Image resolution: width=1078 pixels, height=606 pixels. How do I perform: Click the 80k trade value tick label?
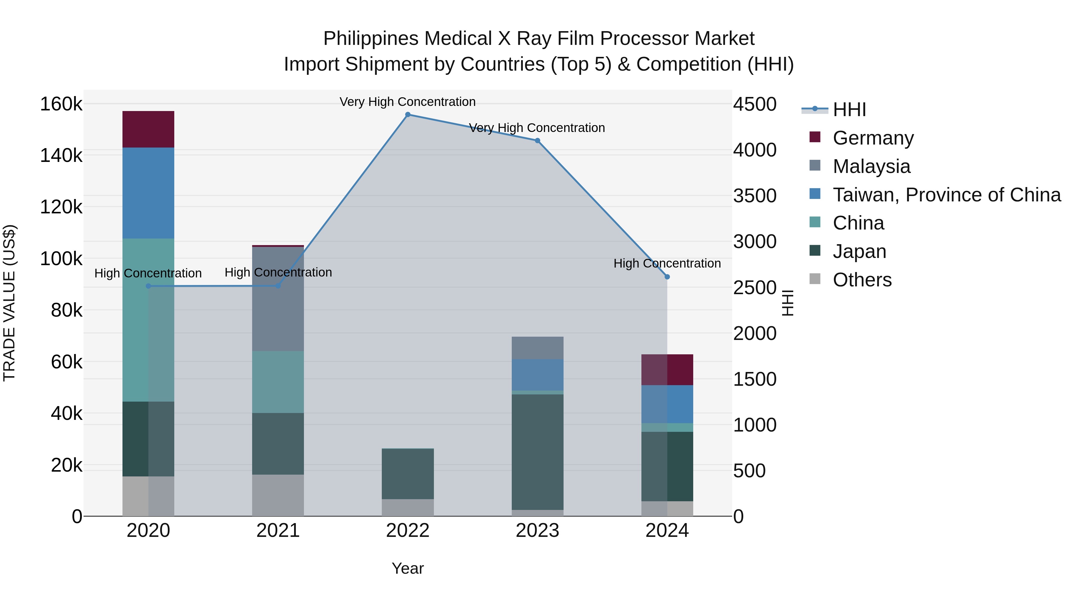pos(66,310)
